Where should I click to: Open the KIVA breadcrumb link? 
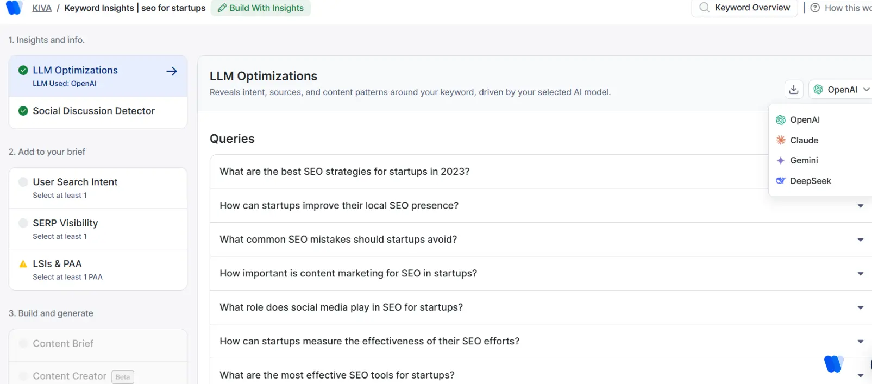[42, 8]
